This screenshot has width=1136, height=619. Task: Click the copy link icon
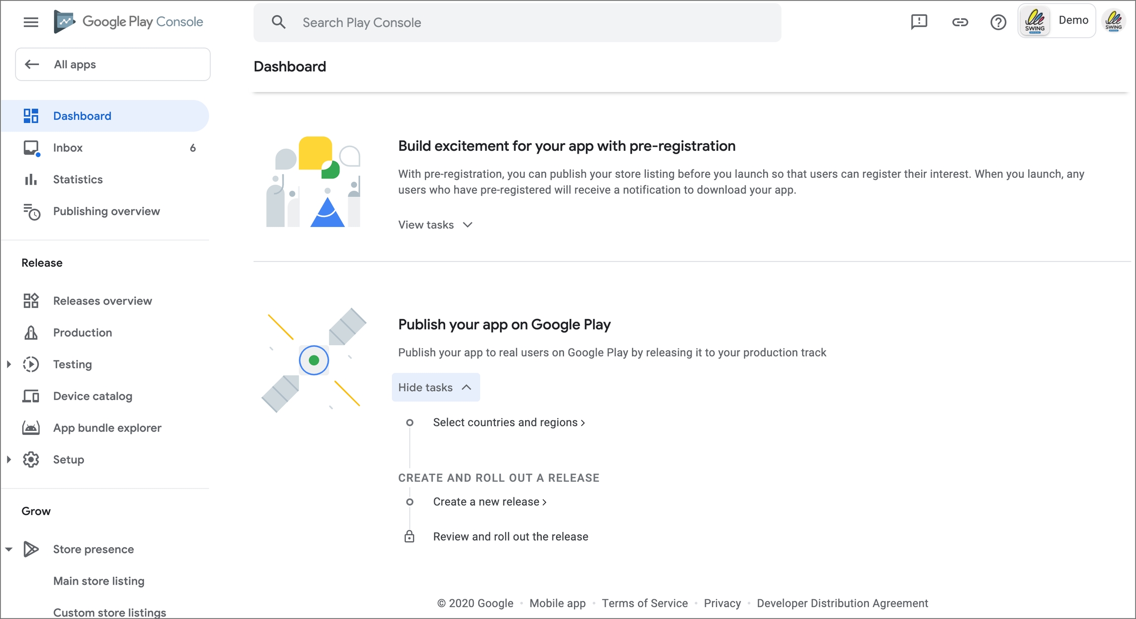pyautogui.click(x=959, y=22)
